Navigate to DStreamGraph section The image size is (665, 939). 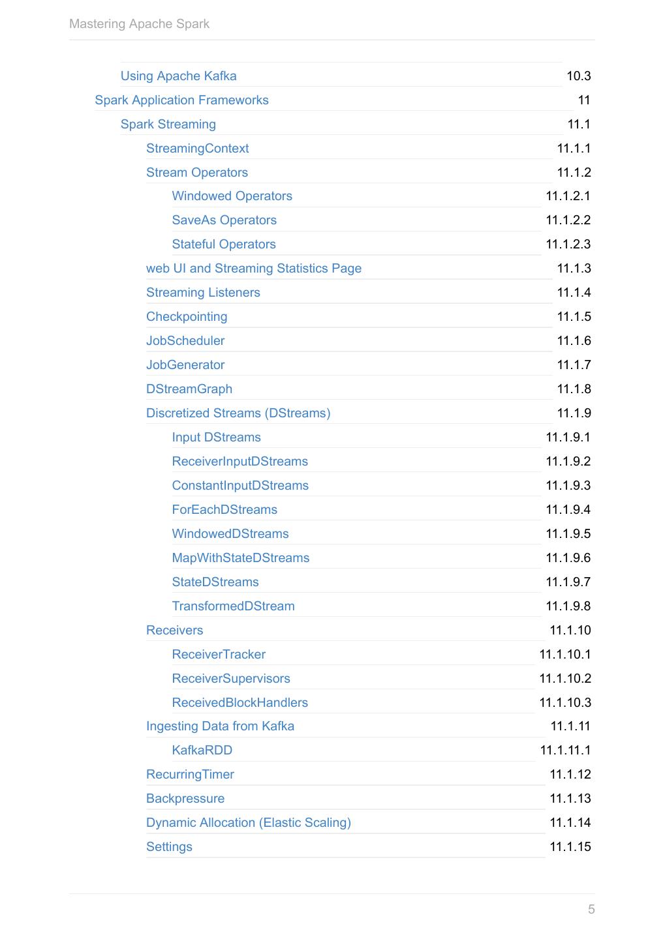tap(189, 389)
